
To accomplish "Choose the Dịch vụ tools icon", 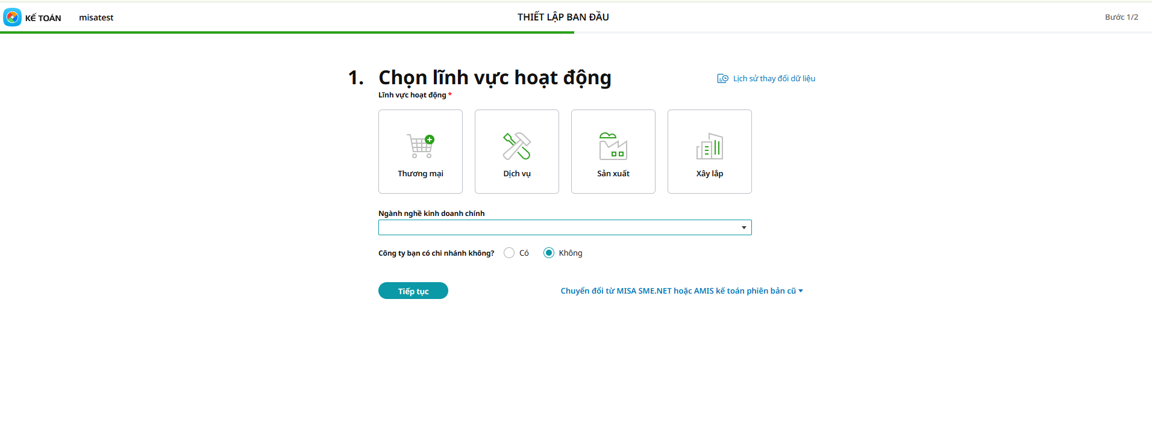I will click(x=517, y=146).
